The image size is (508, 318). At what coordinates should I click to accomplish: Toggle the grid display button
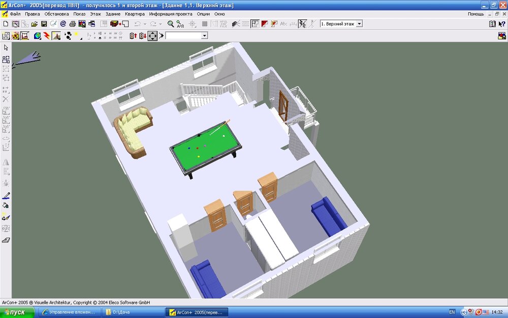205,24
